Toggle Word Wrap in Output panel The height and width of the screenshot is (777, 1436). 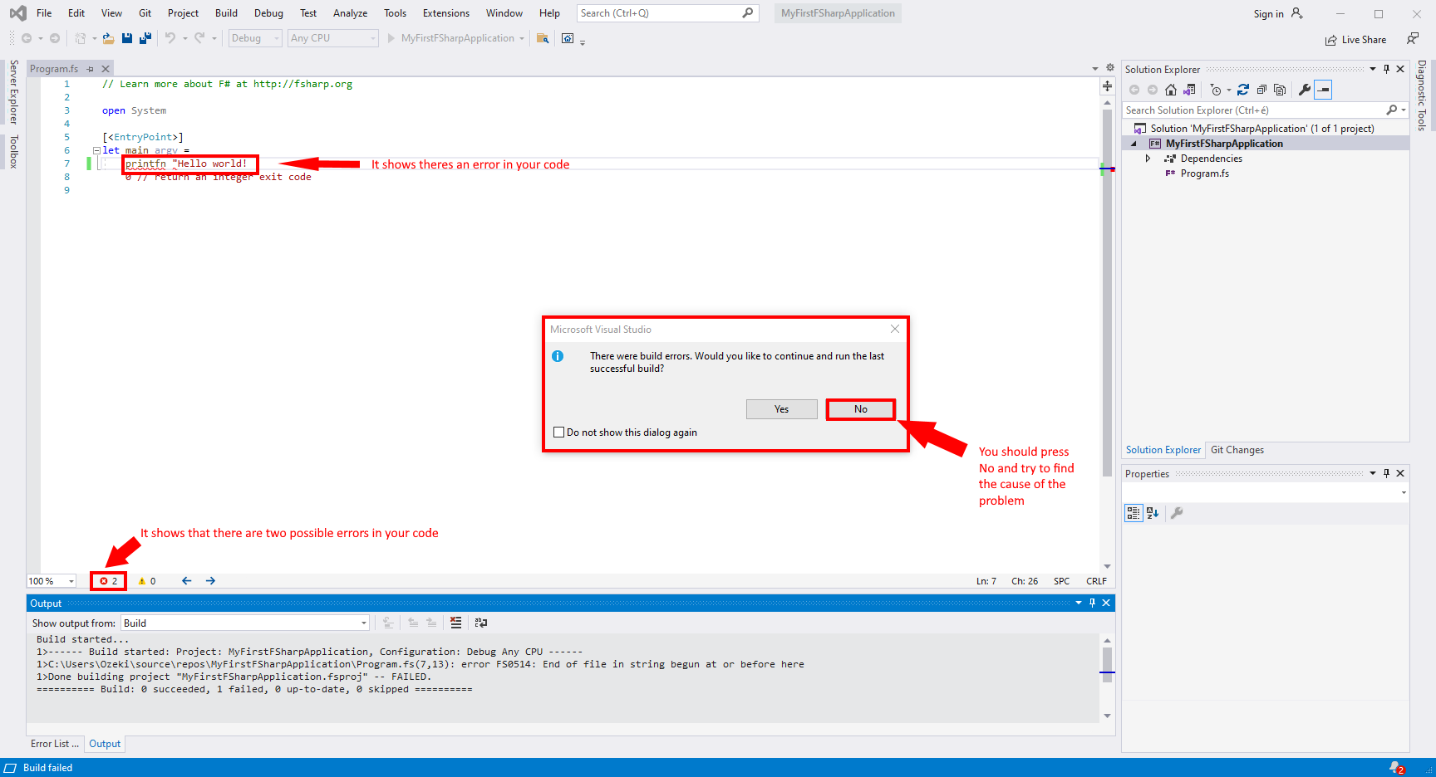click(481, 623)
